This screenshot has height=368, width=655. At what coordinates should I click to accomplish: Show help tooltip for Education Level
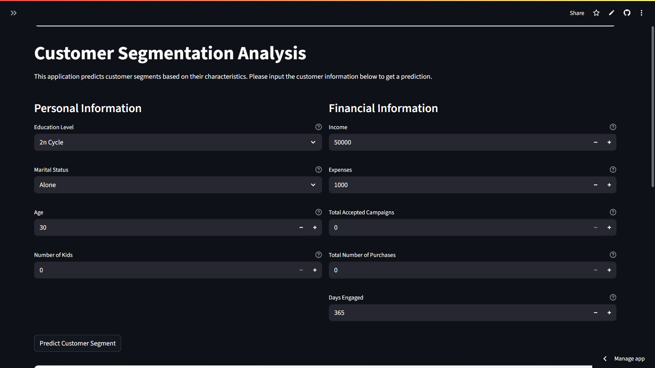pyautogui.click(x=319, y=127)
